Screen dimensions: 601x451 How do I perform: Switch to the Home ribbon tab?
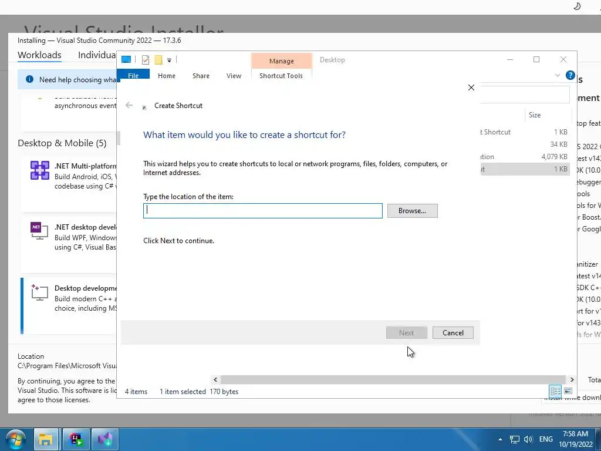[x=166, y=76]
